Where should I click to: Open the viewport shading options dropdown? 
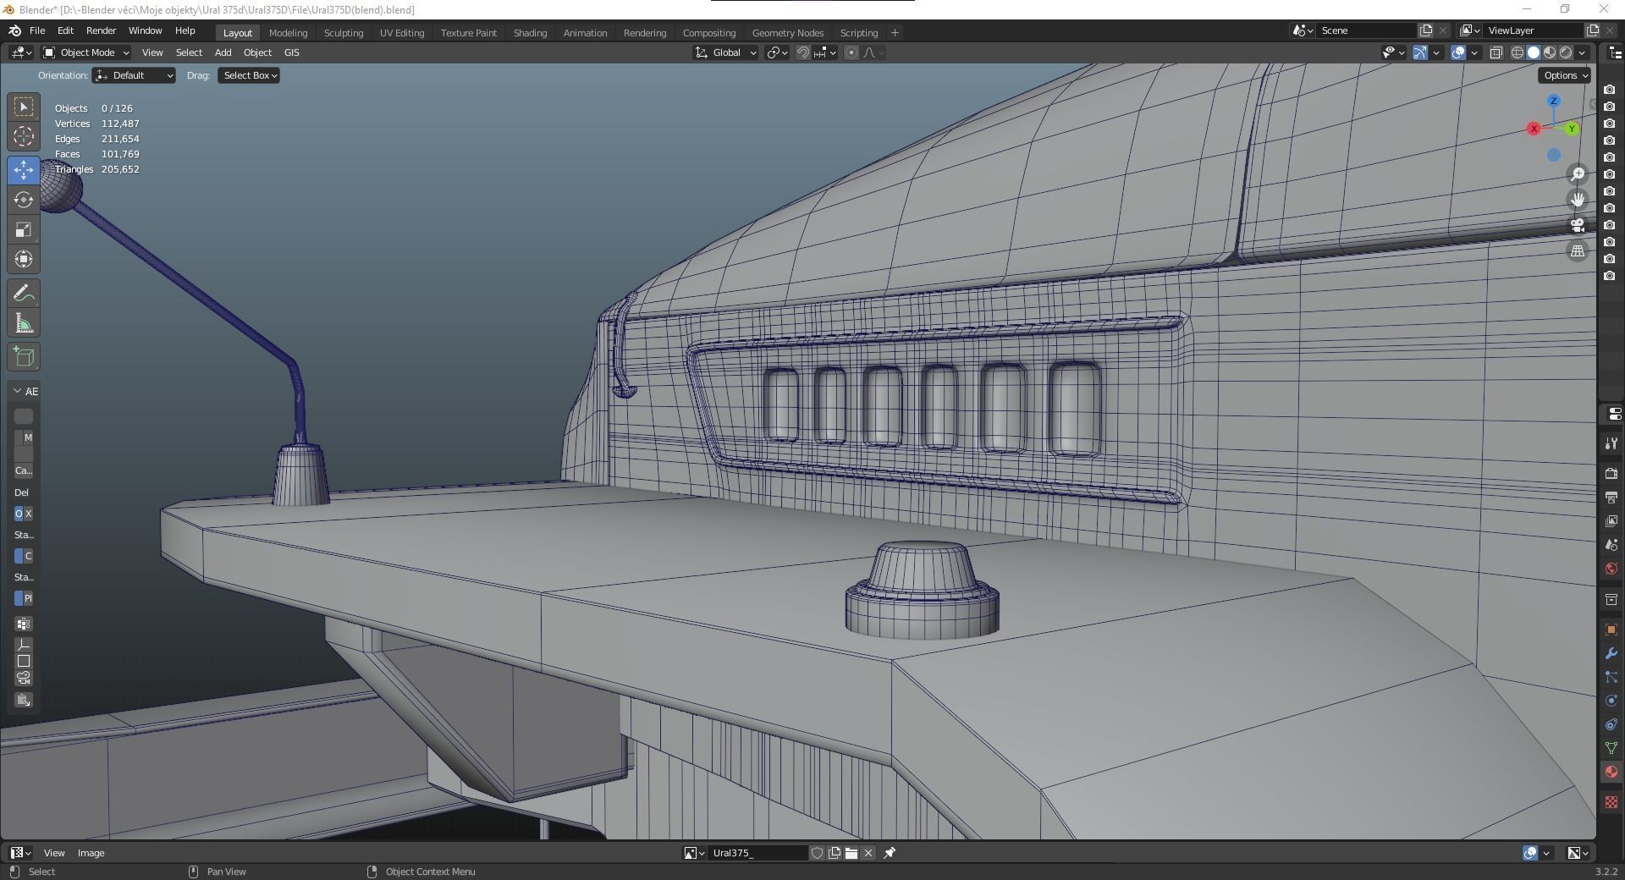(x=1582, y=52)
